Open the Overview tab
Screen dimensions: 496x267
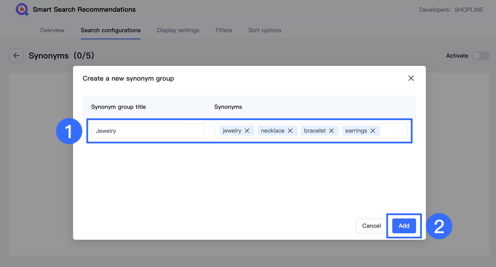pos(52,30)
